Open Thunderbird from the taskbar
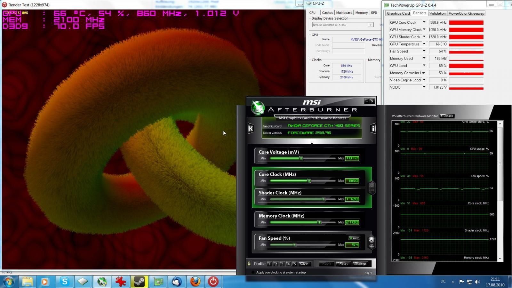 coord(177,282)
